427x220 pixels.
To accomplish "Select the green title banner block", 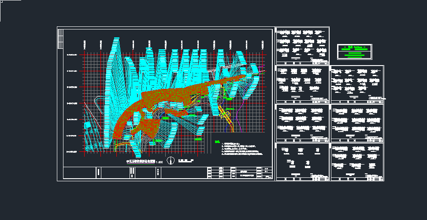I will 355,51.
